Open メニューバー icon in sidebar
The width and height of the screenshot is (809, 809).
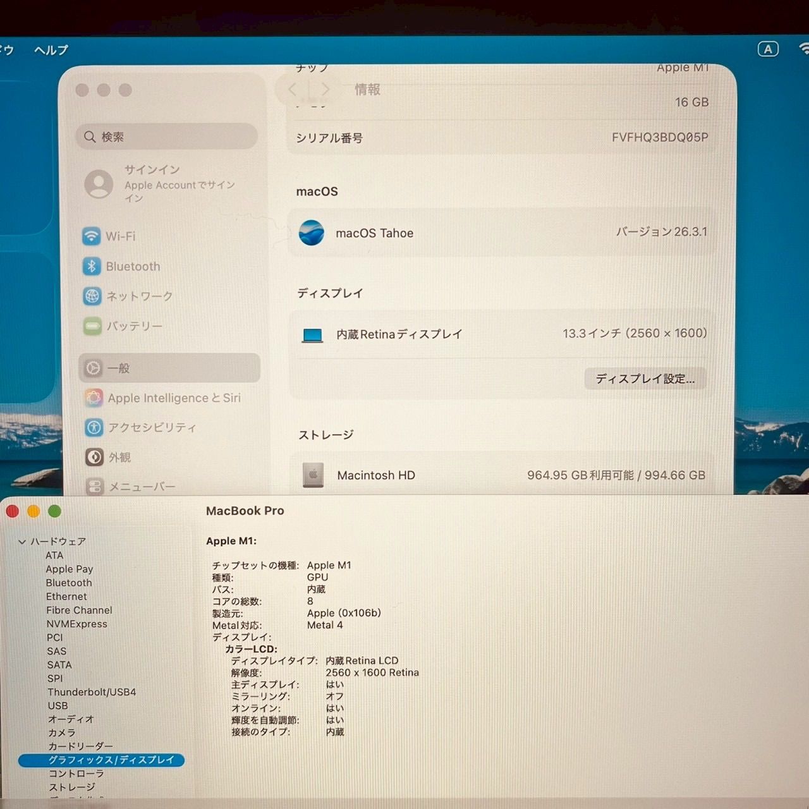click(95, 487)
